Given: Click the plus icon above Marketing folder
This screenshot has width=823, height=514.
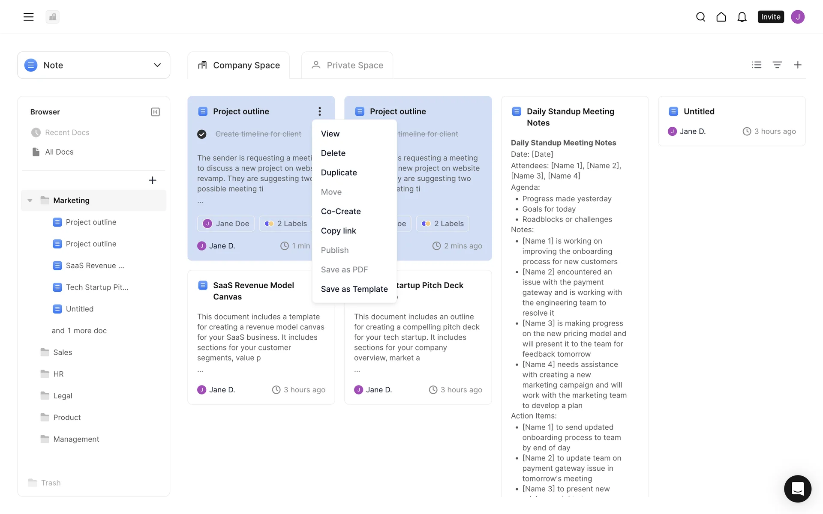Looking at the screenshot, I should pos(152,180).
